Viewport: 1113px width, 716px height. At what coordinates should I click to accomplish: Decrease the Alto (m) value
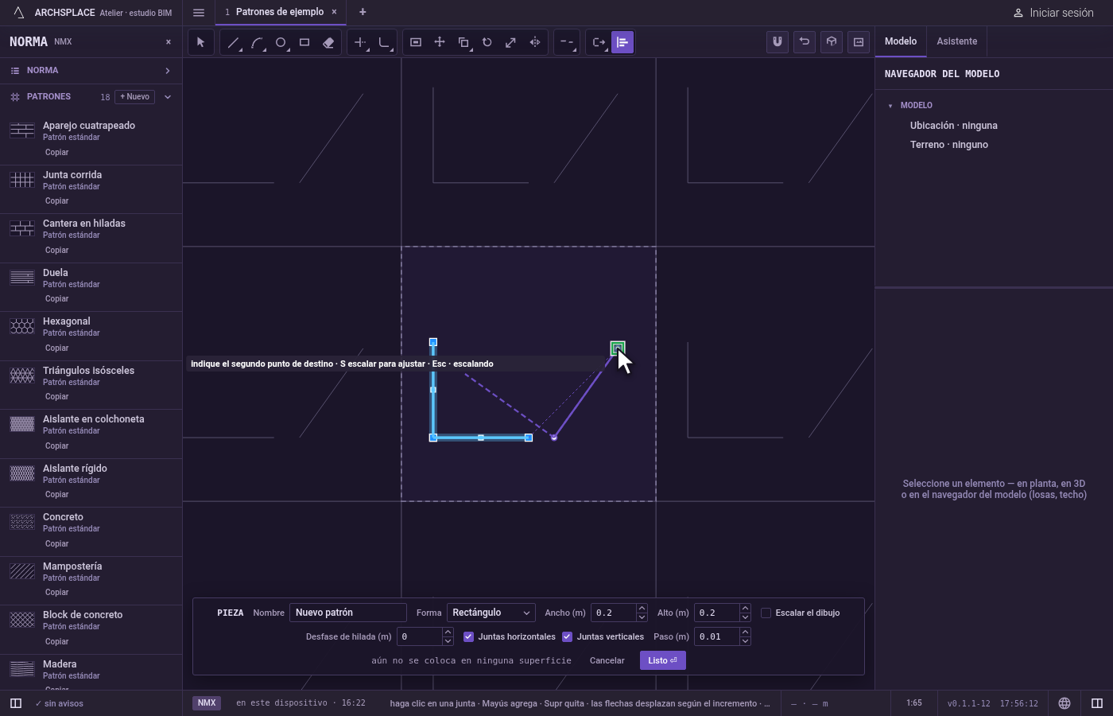tap(745, 617)
